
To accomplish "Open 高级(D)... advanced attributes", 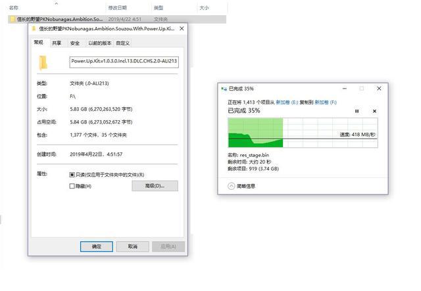I will click(x=155, y=186).
